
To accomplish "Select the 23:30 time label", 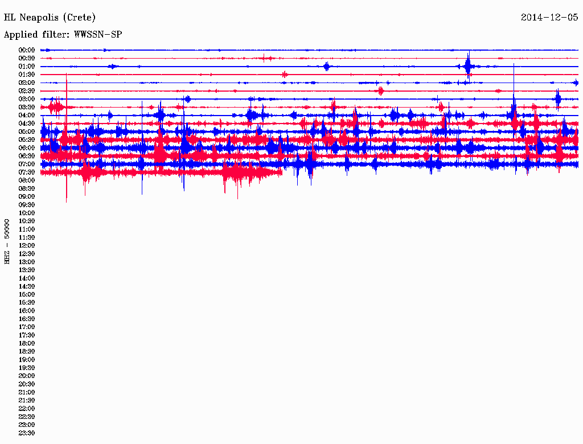I will [x=27, y=433].
